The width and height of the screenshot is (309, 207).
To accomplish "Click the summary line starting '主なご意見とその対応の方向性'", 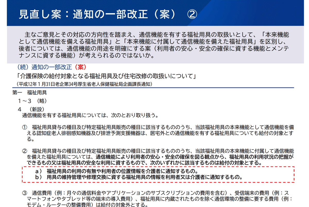I will pos(157,35).
